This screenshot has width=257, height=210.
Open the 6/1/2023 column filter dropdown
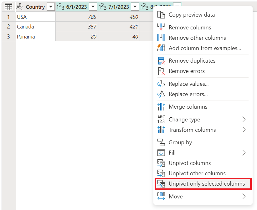click(92, 7)
